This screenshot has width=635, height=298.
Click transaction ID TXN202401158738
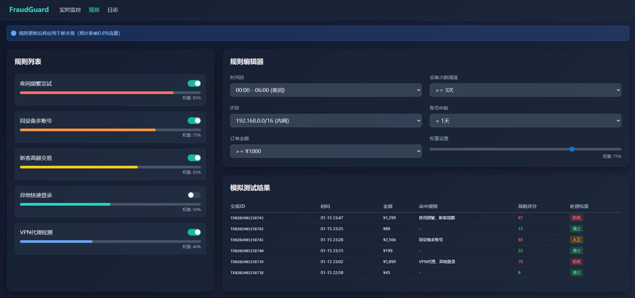247,273
